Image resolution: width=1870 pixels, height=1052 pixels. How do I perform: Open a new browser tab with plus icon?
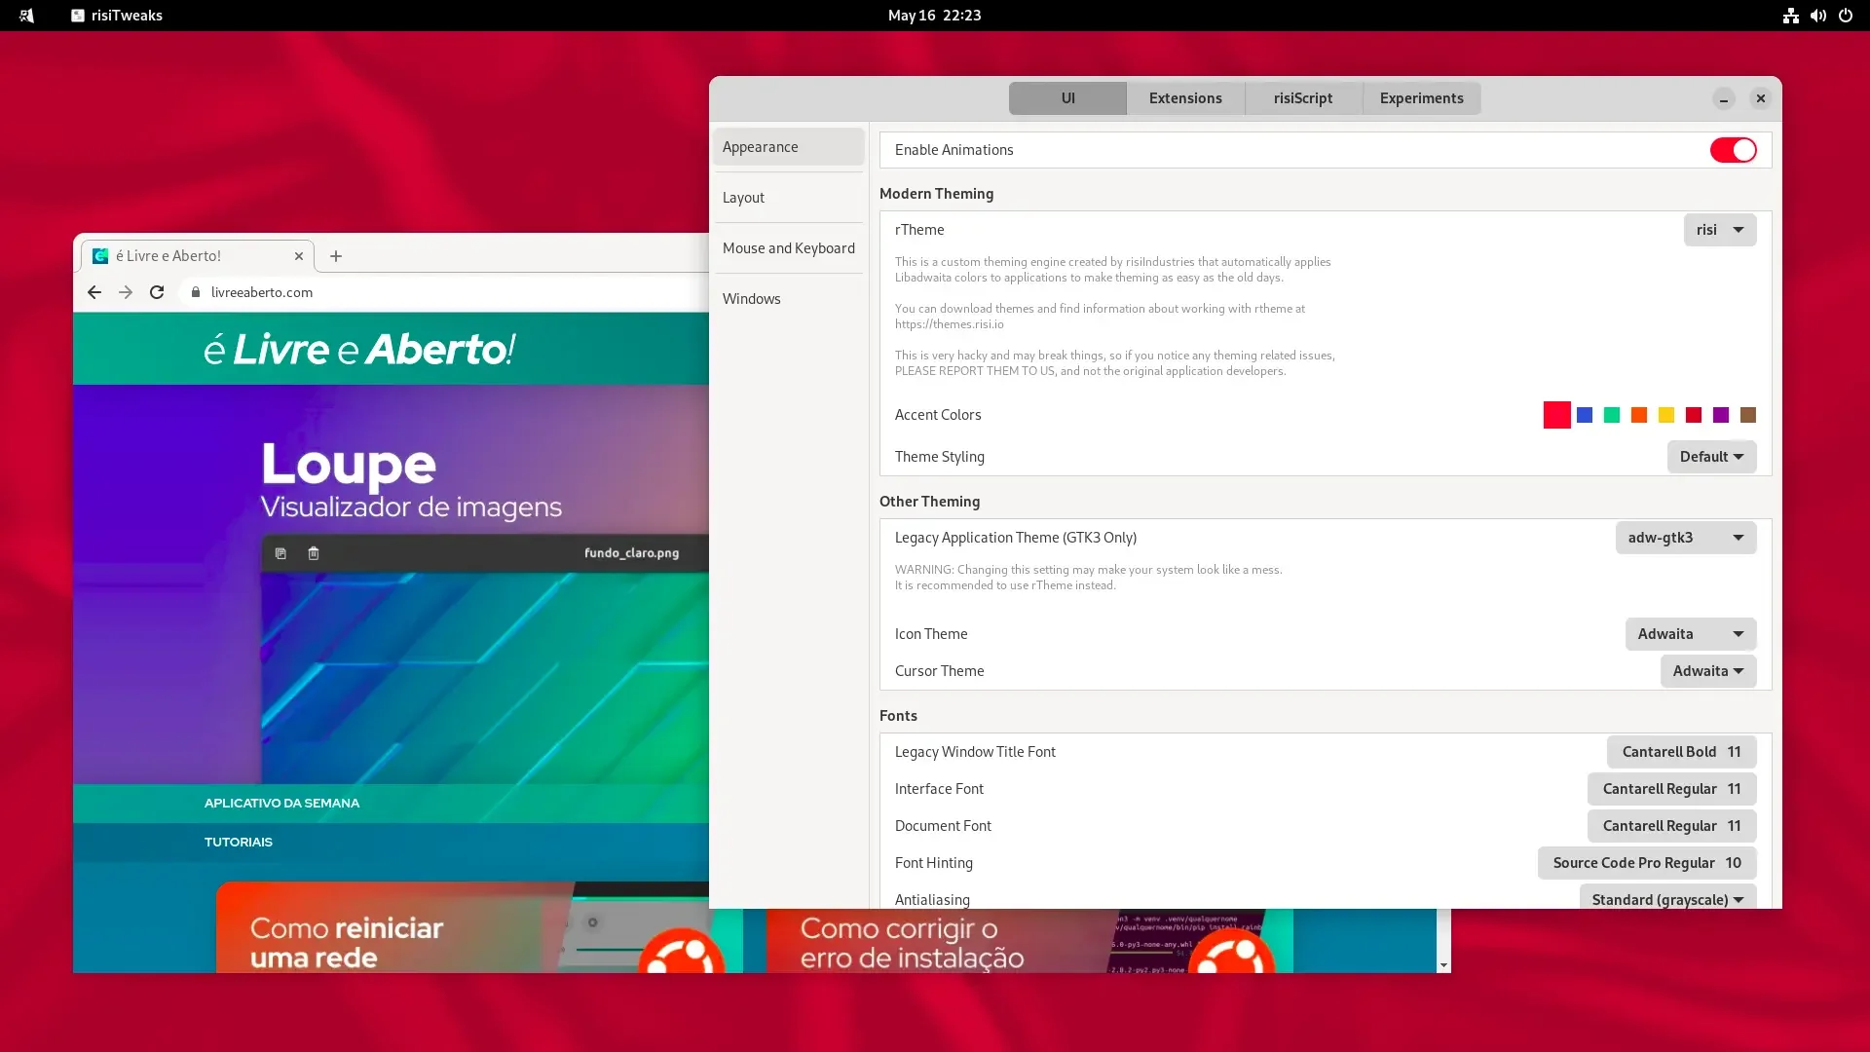[336, 256]
